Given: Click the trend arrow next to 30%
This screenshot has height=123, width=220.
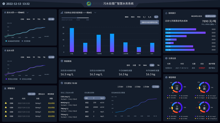Looking at the screenshot, I should coord(215,24).
